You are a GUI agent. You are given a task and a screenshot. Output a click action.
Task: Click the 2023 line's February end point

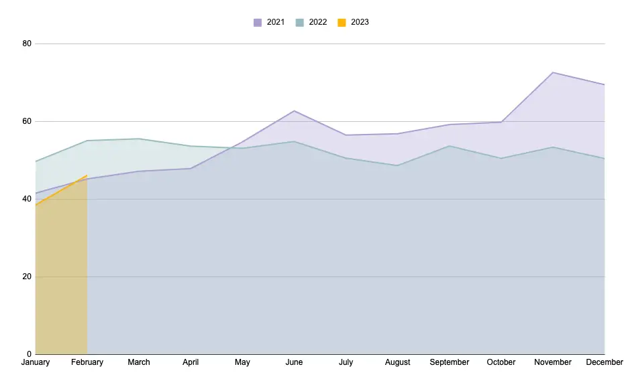pyautogui.click(x=87, y=175)
